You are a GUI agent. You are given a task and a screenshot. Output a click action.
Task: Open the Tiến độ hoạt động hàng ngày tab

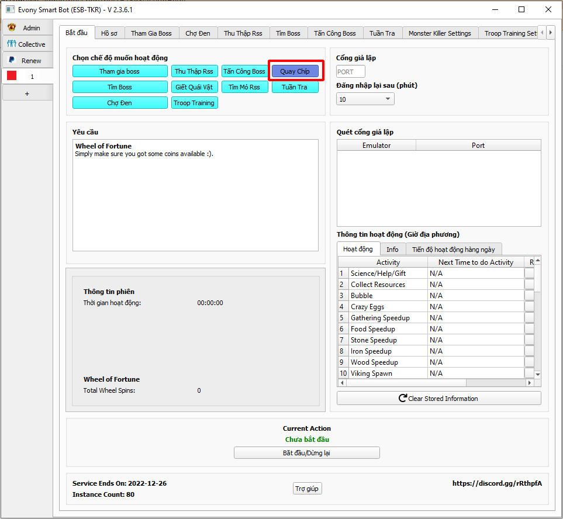pos(454,249)
